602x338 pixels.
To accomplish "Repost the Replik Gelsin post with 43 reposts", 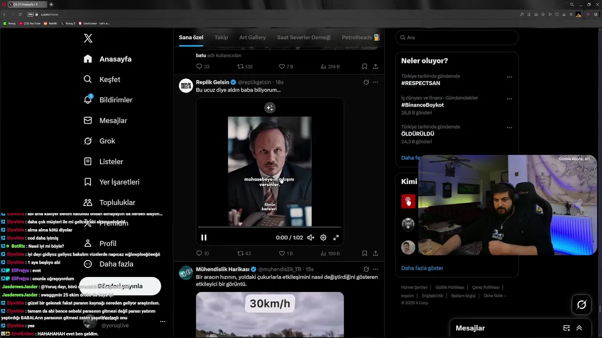I will point(244,253).
